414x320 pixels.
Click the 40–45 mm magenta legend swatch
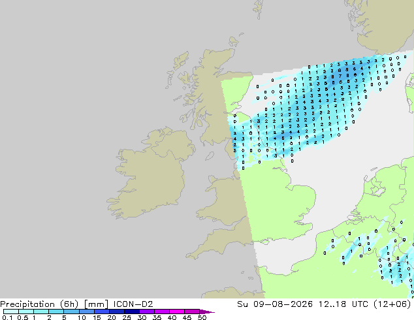click(177, 312)
